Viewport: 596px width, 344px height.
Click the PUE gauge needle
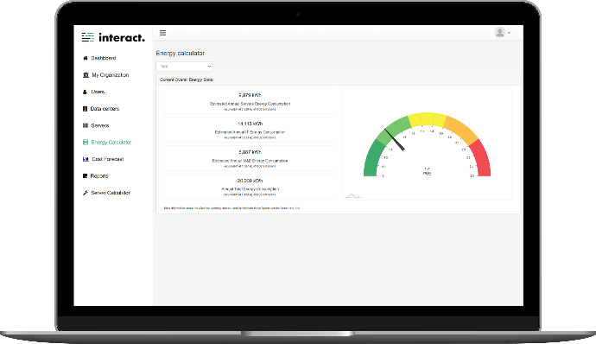394,140
